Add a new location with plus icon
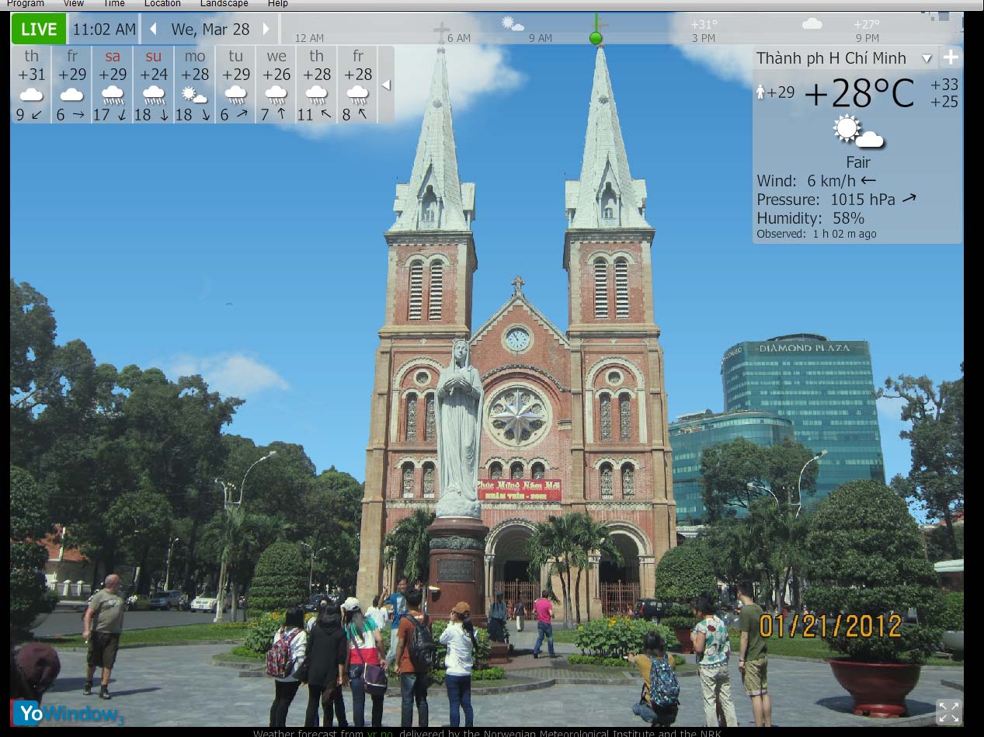 coord(951,57)
